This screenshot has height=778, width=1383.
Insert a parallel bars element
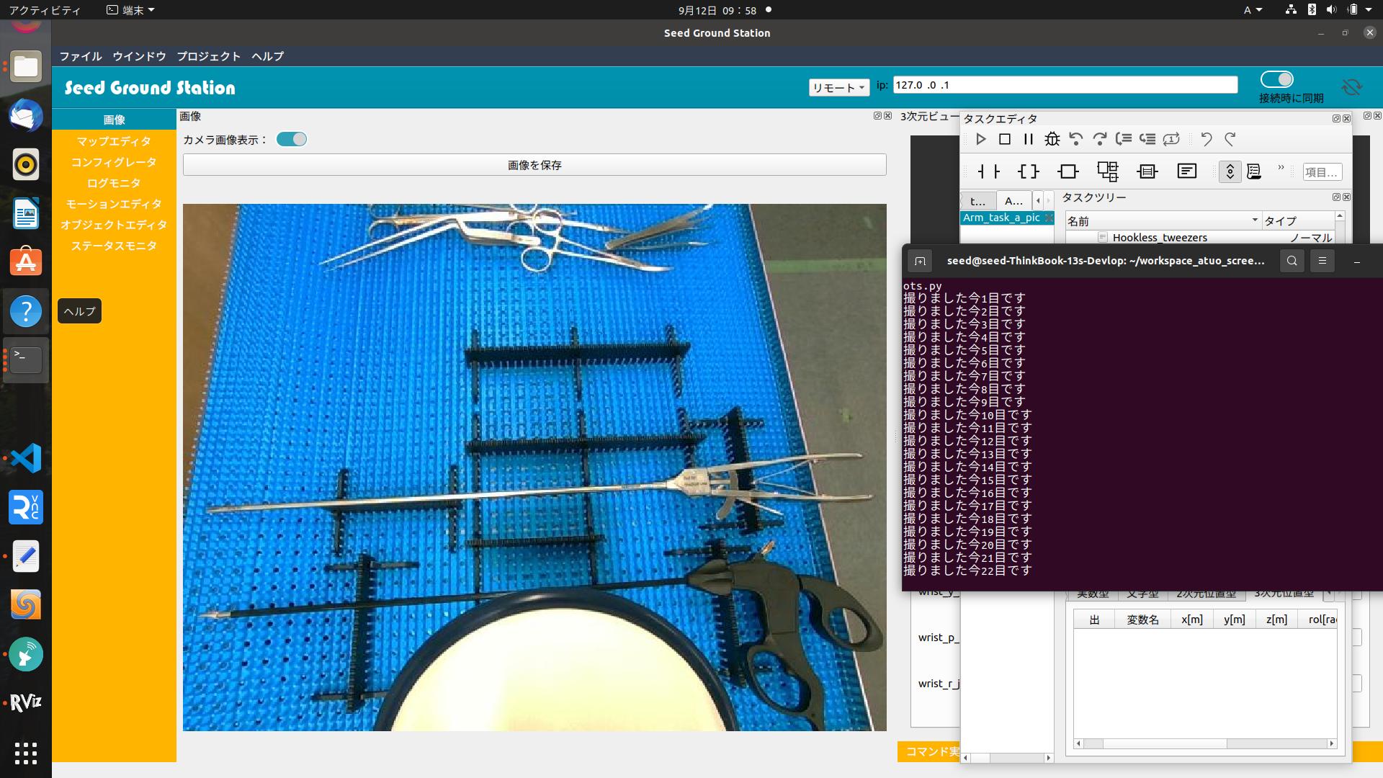989,171
